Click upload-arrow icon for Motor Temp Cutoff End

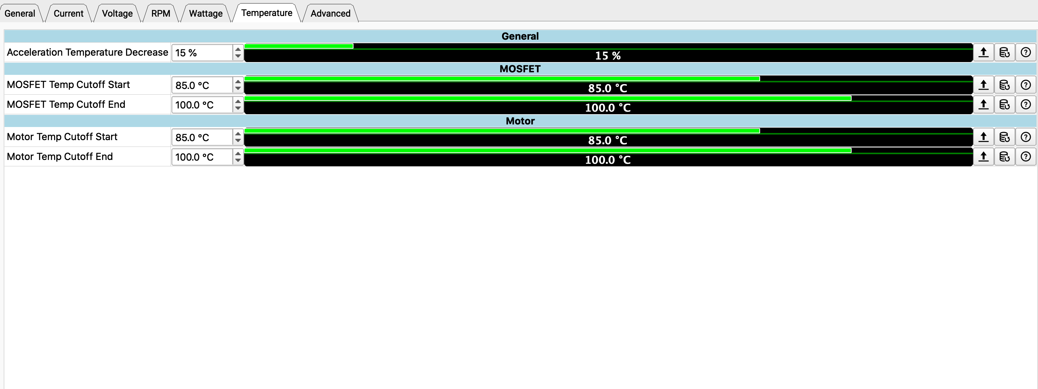point(983,157)
